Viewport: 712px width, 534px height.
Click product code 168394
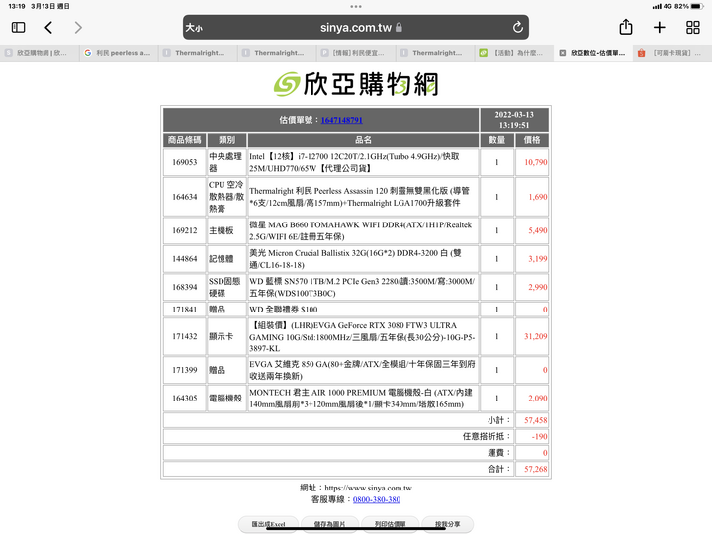pos(184,287)
